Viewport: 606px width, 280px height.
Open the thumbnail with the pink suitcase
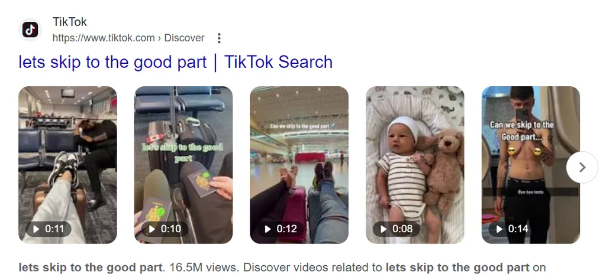(299, 165)
